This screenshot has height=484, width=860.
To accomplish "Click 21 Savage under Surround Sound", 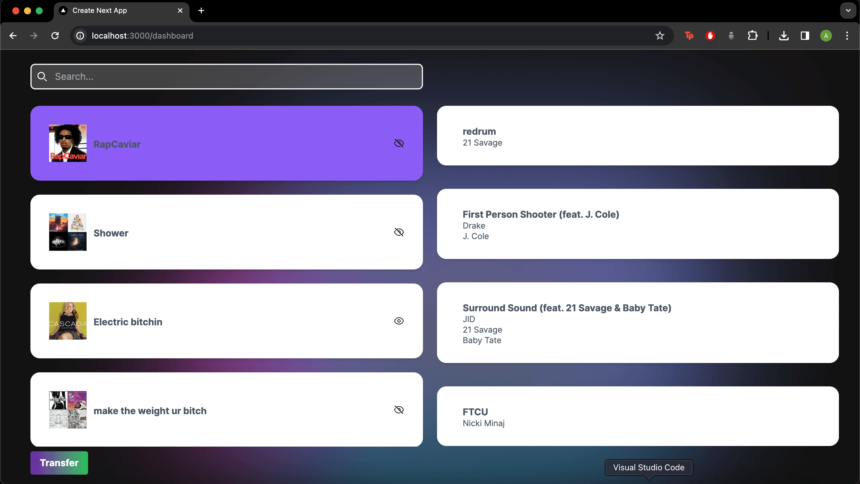I will click(482, 330).
